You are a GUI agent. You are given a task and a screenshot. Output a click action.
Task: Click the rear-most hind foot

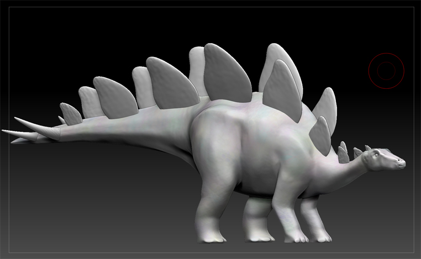pos(209,234)
